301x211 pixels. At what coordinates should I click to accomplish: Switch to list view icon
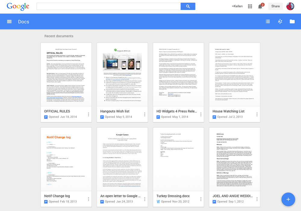268,22
